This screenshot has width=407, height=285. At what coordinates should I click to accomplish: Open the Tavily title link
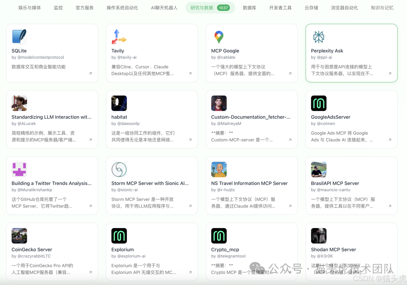(x=118, y=51)
